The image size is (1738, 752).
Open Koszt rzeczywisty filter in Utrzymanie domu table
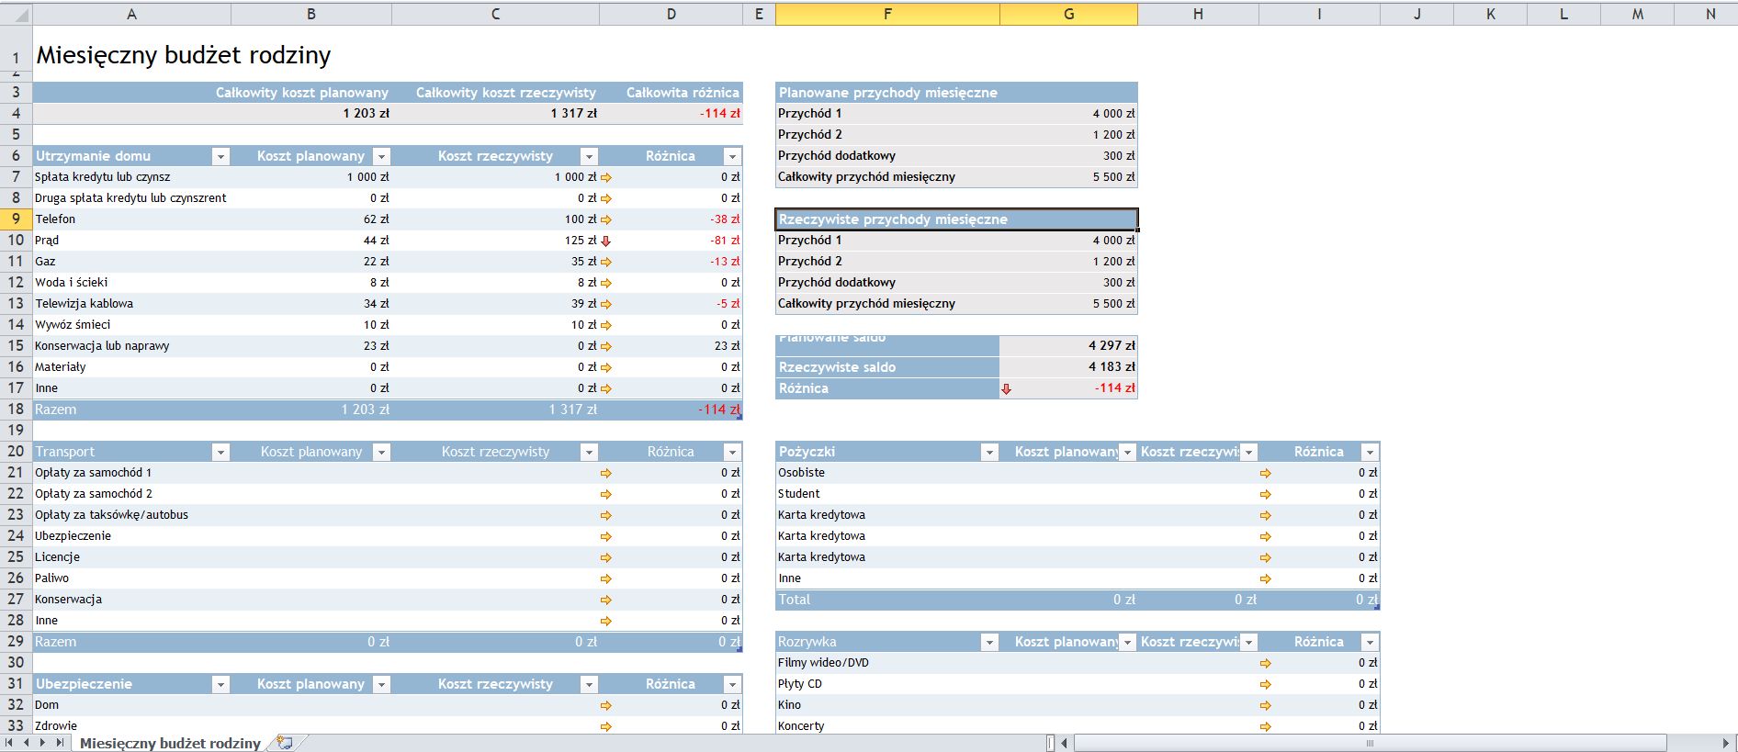click(x=589, y=156)
